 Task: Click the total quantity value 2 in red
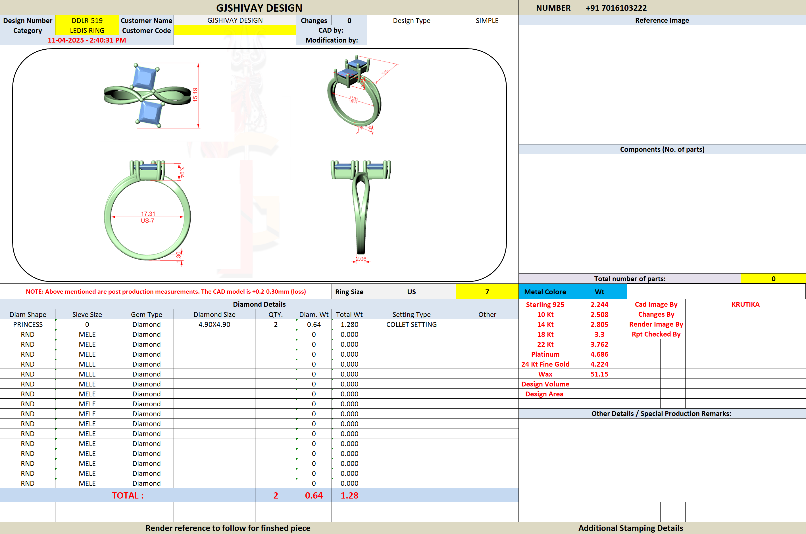pyautogui.click(x=276, y=495)
